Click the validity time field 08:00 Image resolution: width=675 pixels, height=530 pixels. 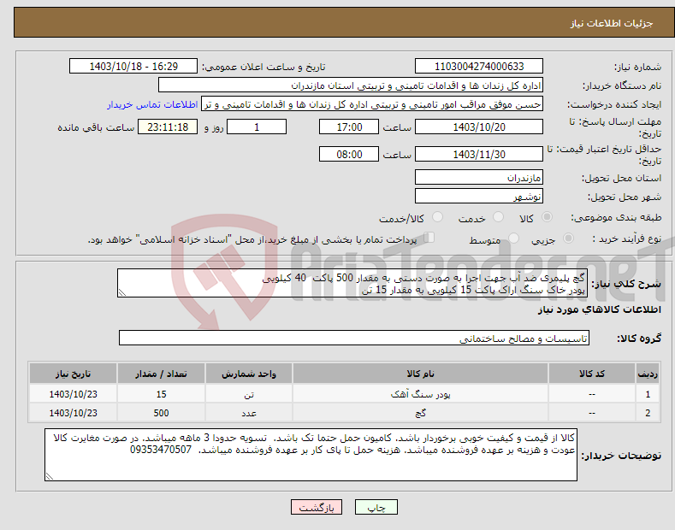(x=349, y=154)
